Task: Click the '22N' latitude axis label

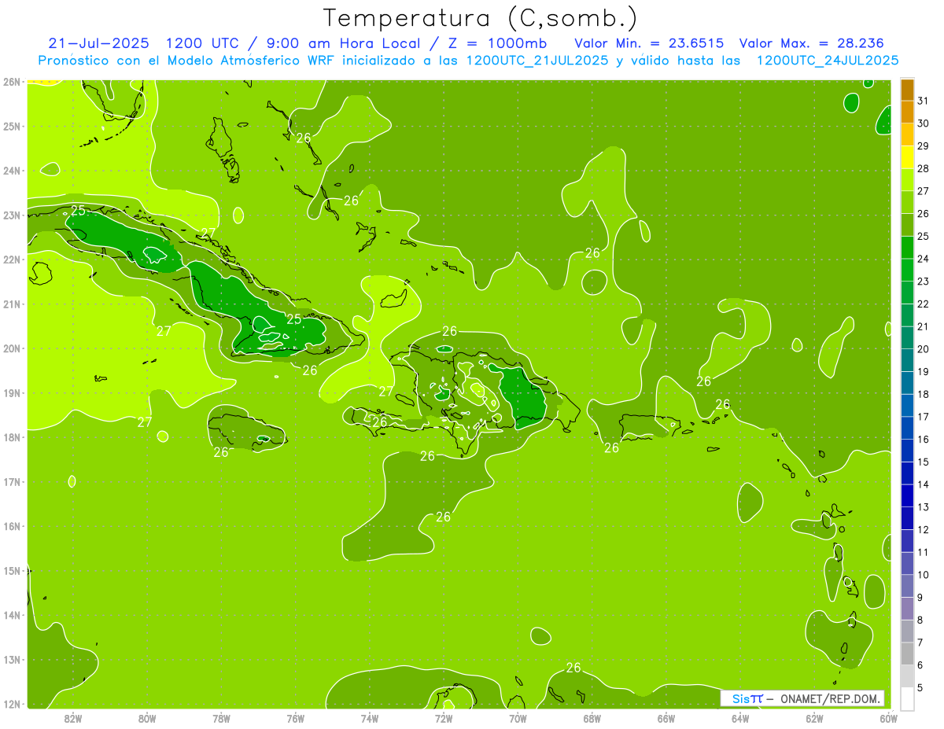Action: [x=11, y=260]
